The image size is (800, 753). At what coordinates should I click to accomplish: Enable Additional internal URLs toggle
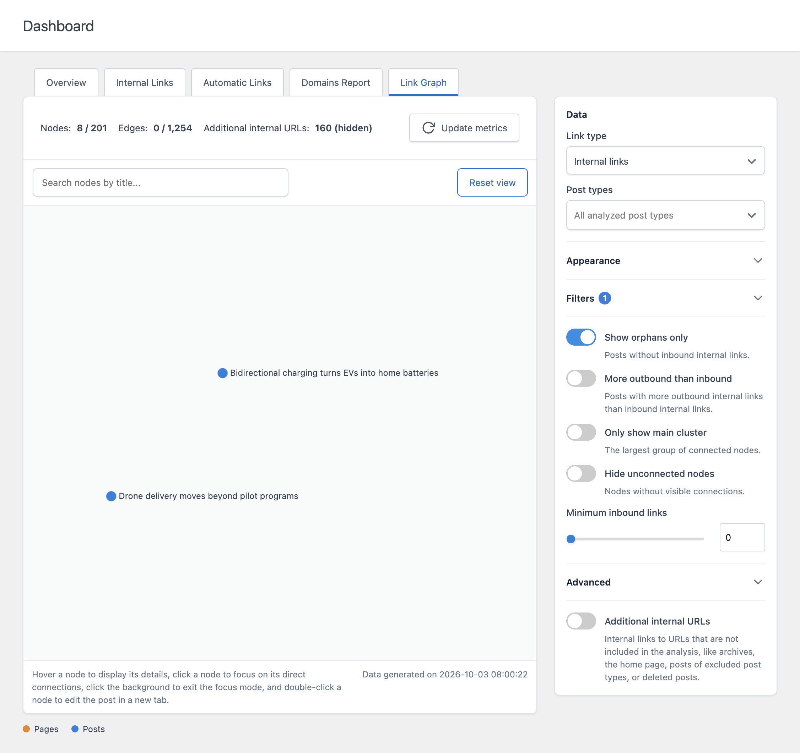tap(581, 621)
